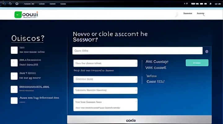The height and width of the screenshot is (124, 223).
Task: Click the crescent icon in white header
Action: (x=176, y=14)
